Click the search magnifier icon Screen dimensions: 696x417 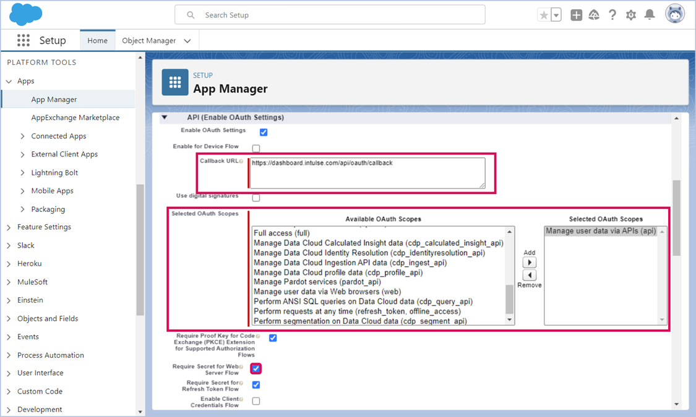pos(191,15)
